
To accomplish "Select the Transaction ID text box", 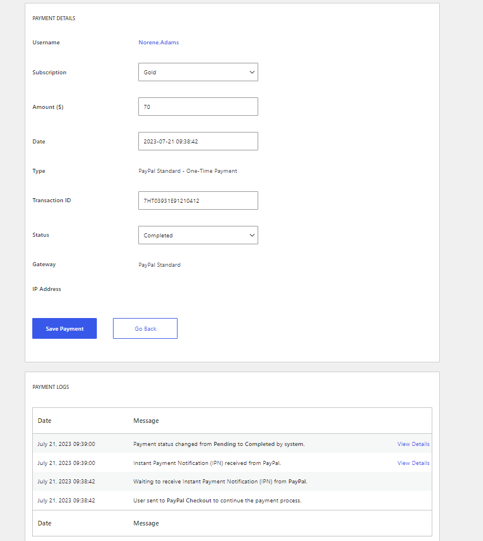I will coord(198,200).
